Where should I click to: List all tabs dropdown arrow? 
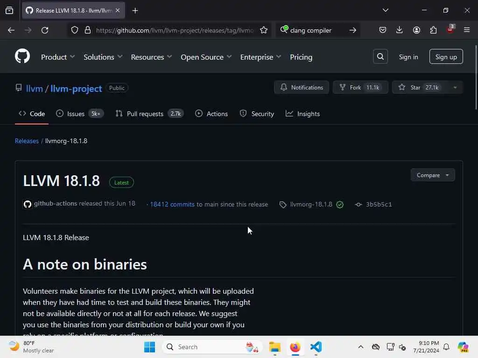385,10
